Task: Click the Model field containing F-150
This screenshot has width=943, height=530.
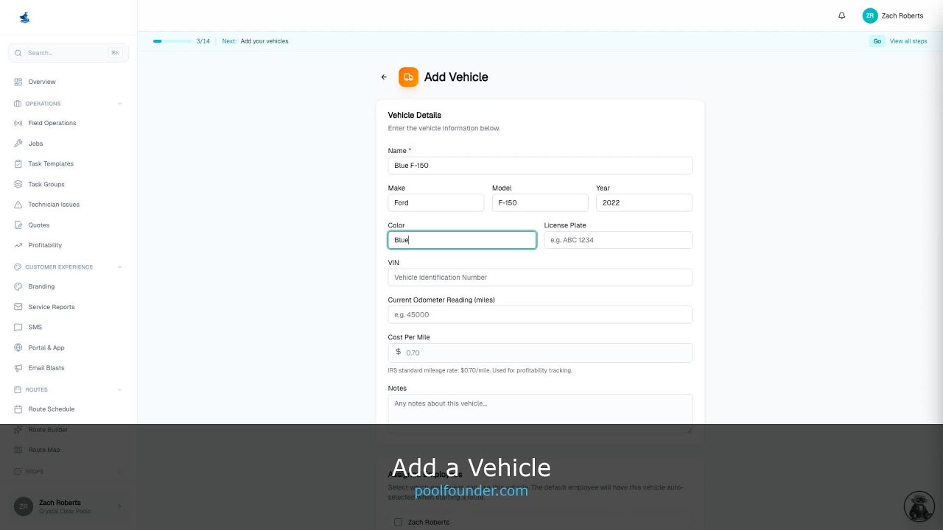Action: coord(540,202)
